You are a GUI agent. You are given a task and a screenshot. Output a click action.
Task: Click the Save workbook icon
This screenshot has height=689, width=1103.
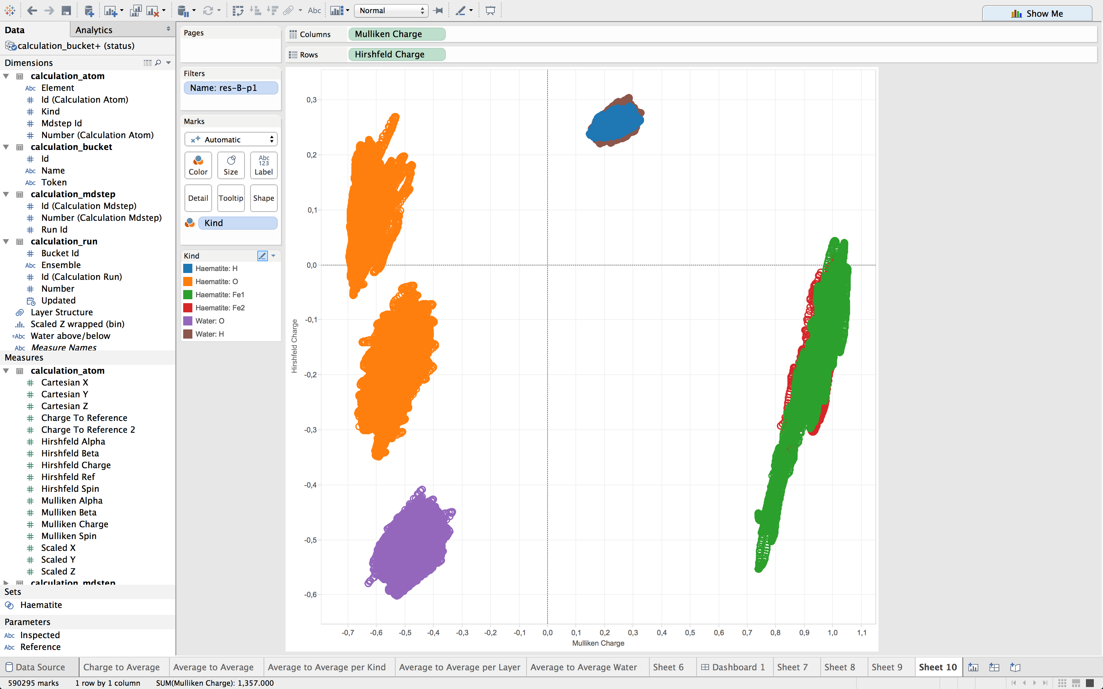coord(67,10)
